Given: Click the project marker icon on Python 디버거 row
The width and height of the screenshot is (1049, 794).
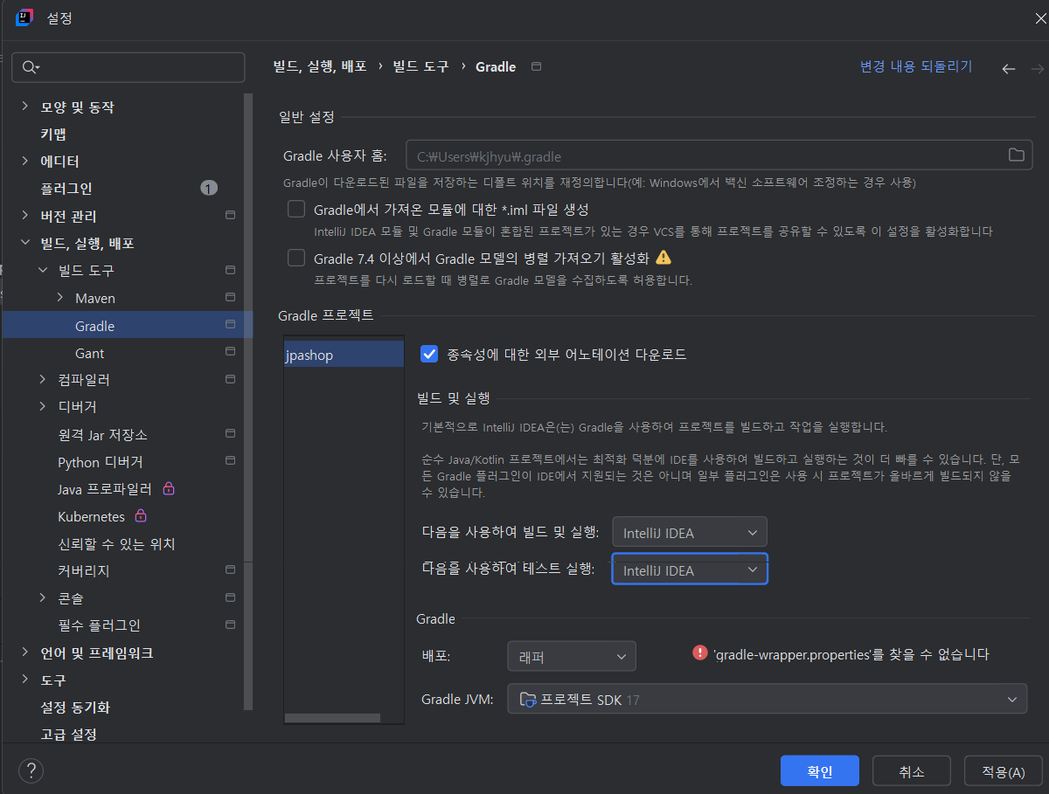Looking at the screenshot, I should click(x=230, y=460).
